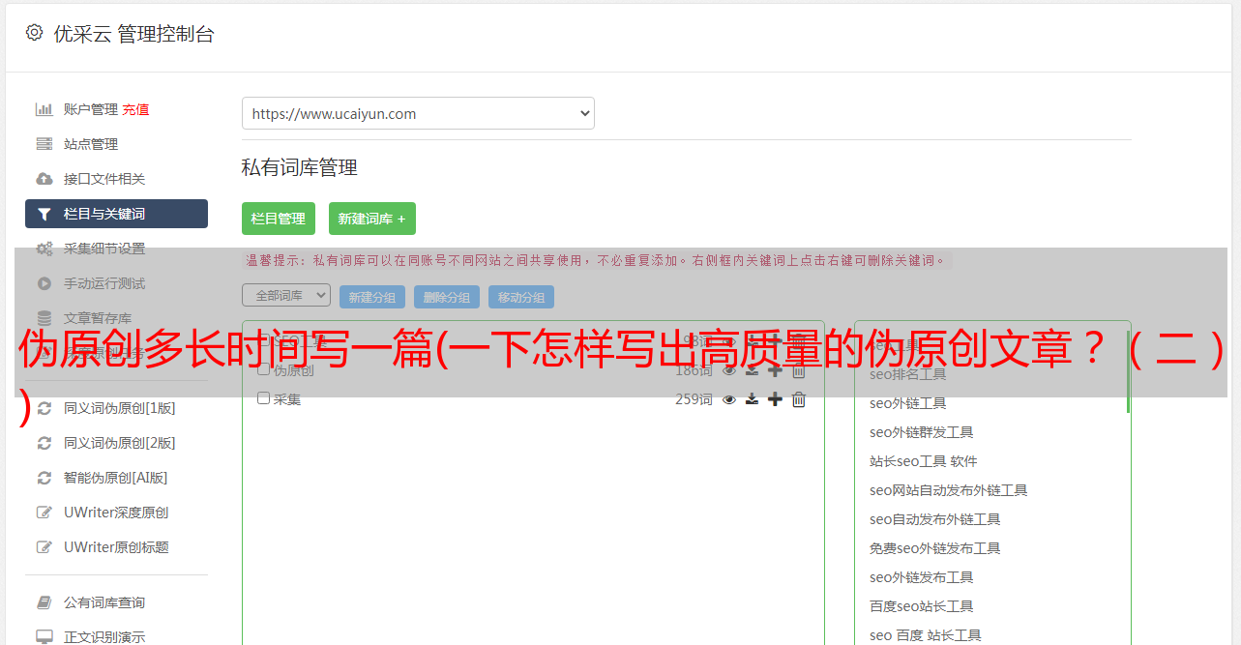Open 同义词伪原创[1版] sidebar item

coord(120,408)
